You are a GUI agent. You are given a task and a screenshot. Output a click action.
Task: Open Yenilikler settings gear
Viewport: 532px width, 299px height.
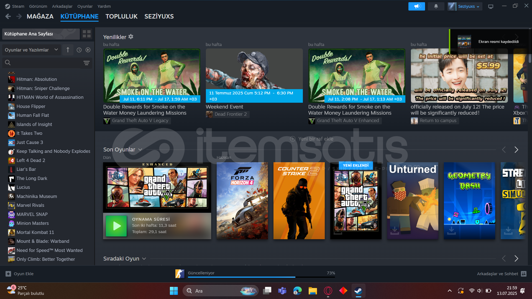click(131, 37)
